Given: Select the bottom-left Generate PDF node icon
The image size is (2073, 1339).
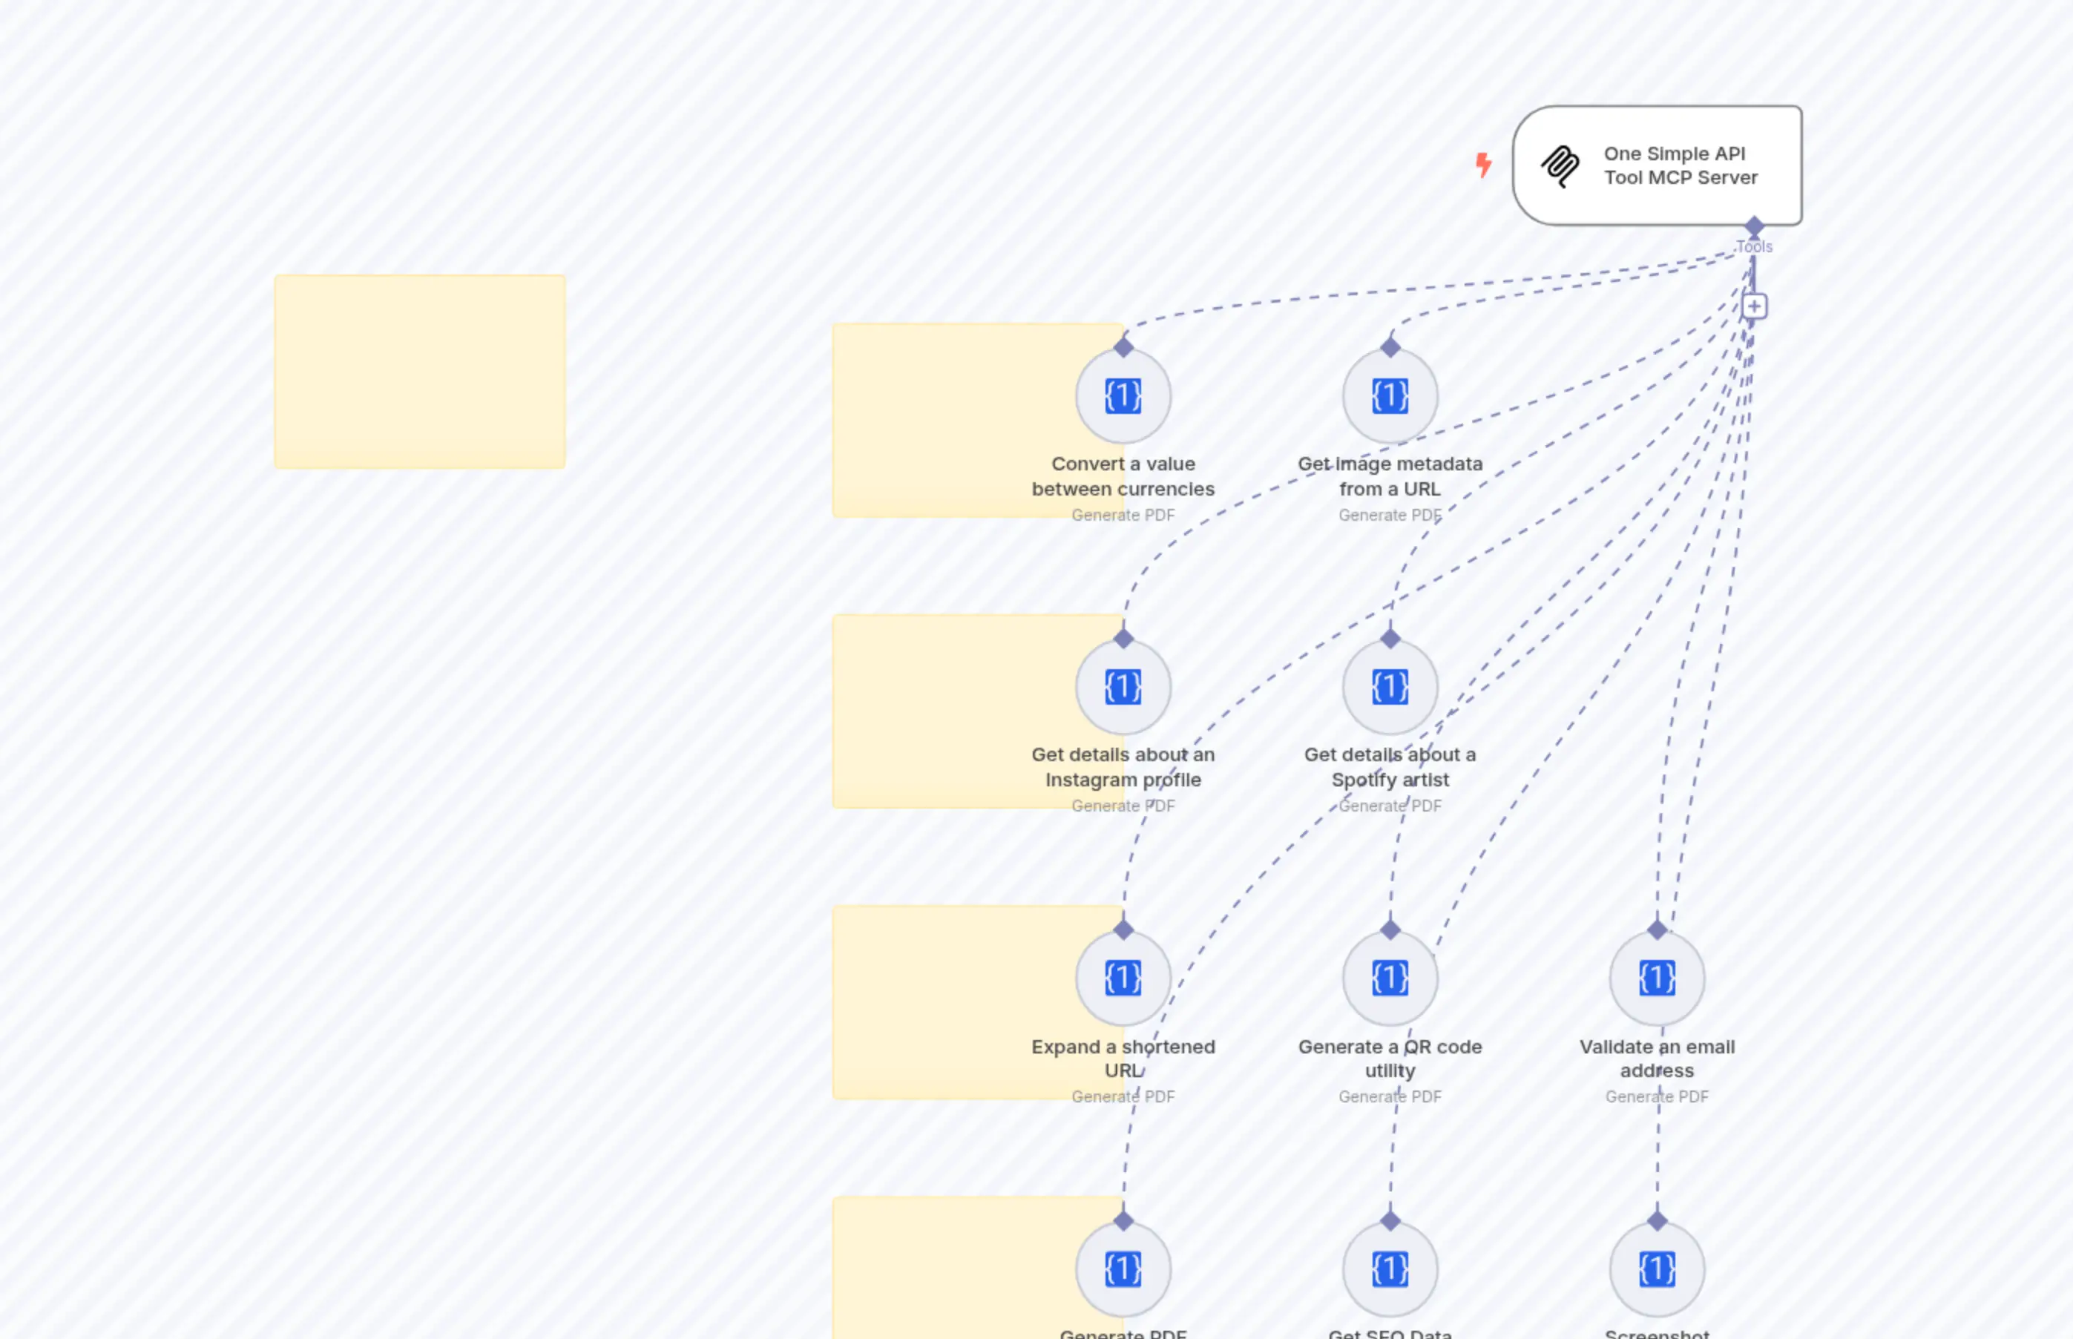Looking at the screenshot, I should 1123,1269.
